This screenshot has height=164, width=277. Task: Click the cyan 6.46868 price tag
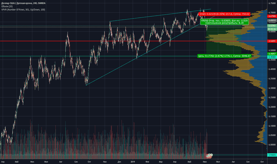pos(272,57)
